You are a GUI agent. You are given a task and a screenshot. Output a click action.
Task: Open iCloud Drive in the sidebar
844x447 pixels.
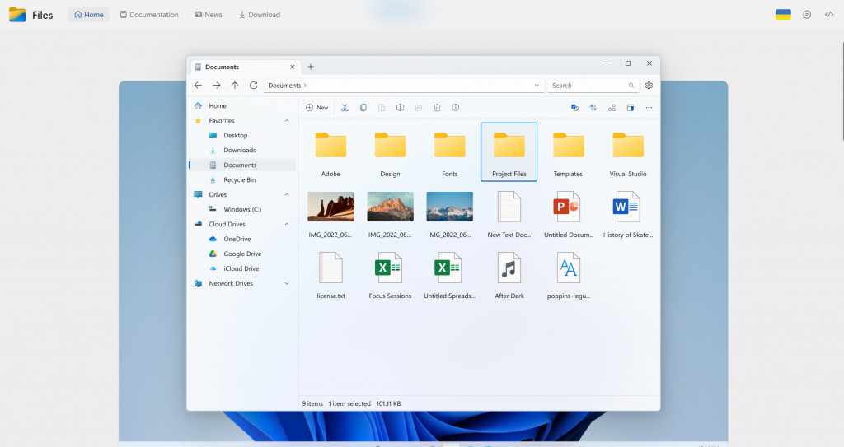pos(243,268)
